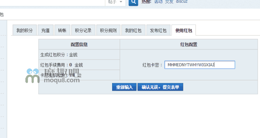This screenshot has height=138, width=260.
Task: Click the 配置信息 column header
Action: coord(79,45)
